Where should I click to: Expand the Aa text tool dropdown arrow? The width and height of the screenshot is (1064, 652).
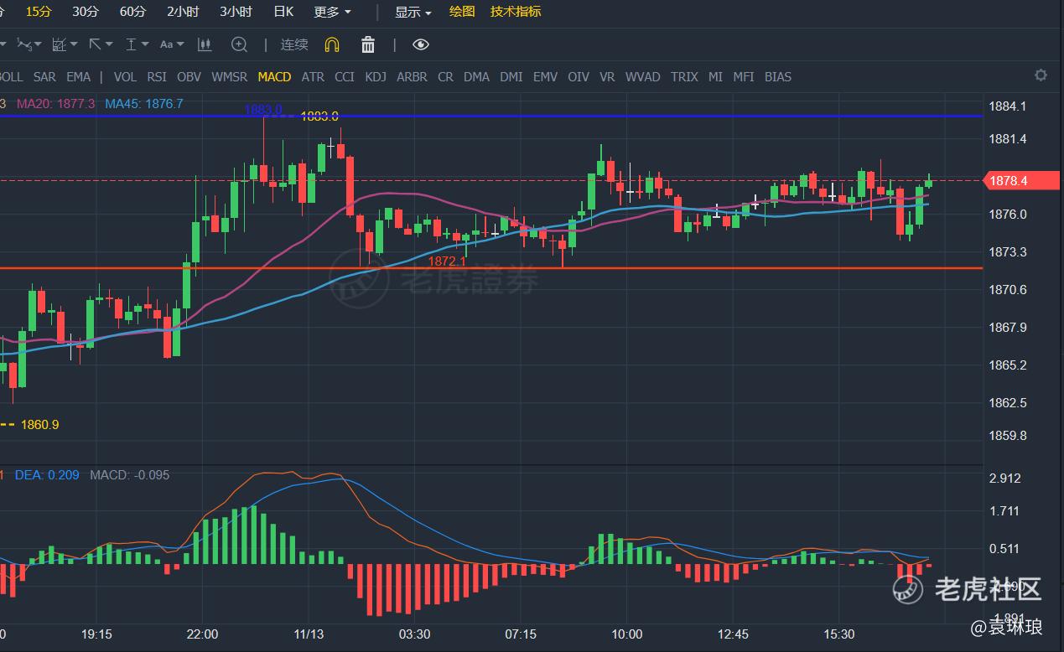click(x=181, y=44)
